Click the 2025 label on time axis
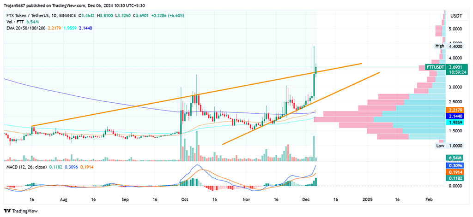The width and height of the screenshot is (473, 217). pos(368,199)
